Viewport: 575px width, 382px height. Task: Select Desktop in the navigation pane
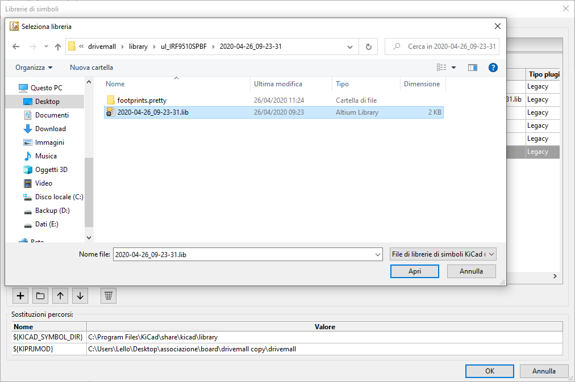47,102
